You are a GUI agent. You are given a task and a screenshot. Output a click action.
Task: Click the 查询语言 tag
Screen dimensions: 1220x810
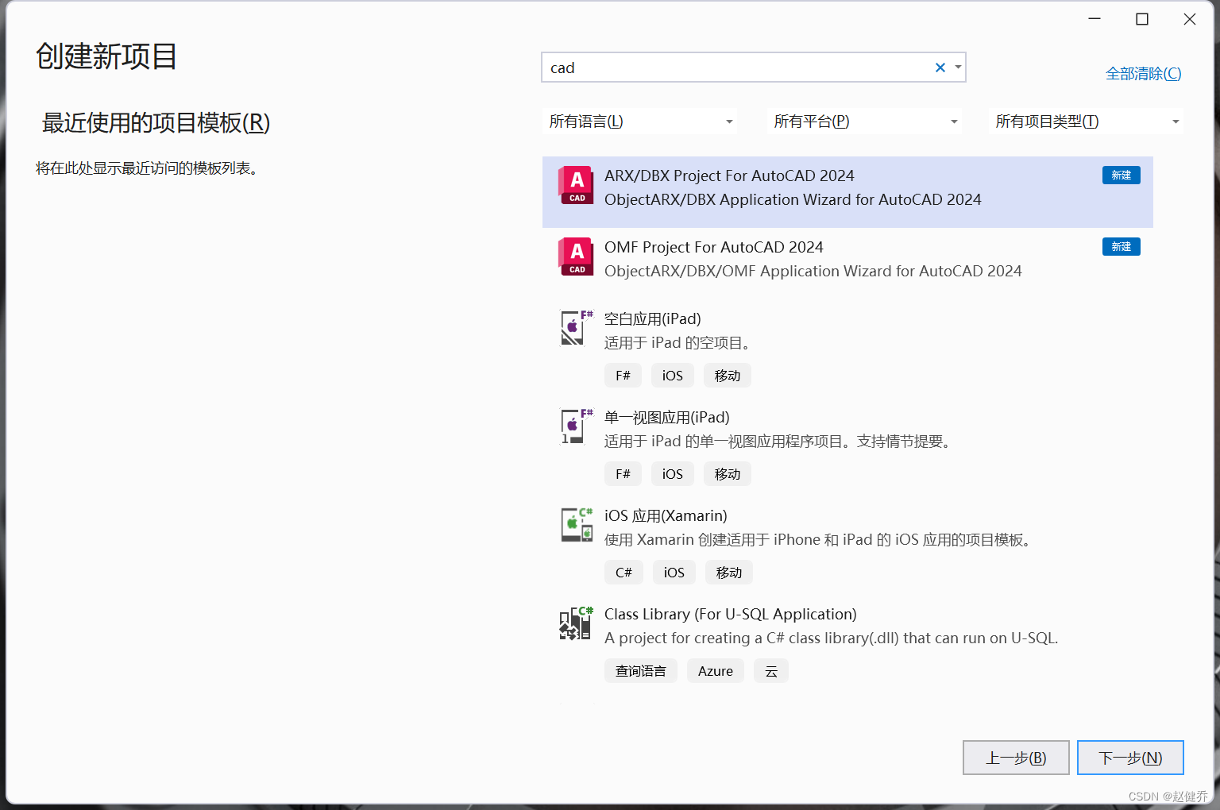coord(641,671)
